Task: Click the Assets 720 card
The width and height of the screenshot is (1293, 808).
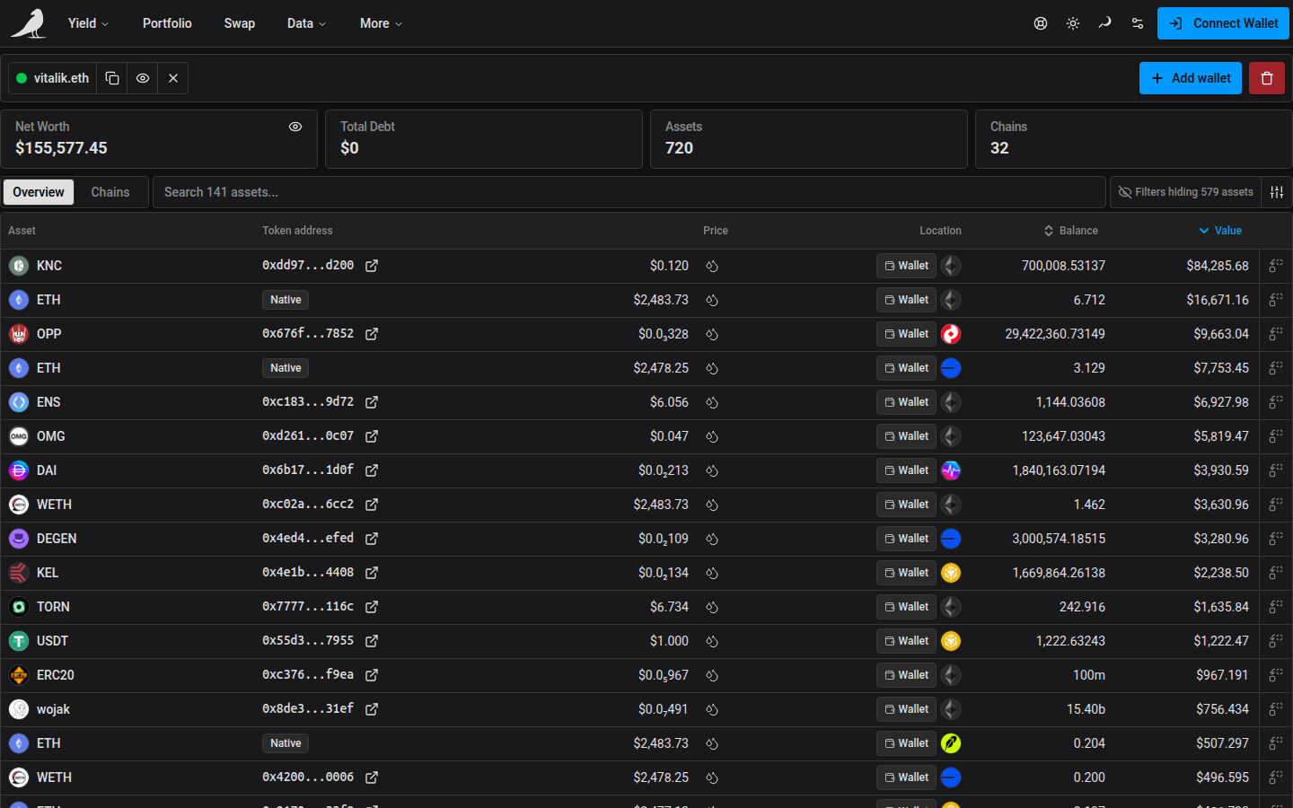Action: 809,139
